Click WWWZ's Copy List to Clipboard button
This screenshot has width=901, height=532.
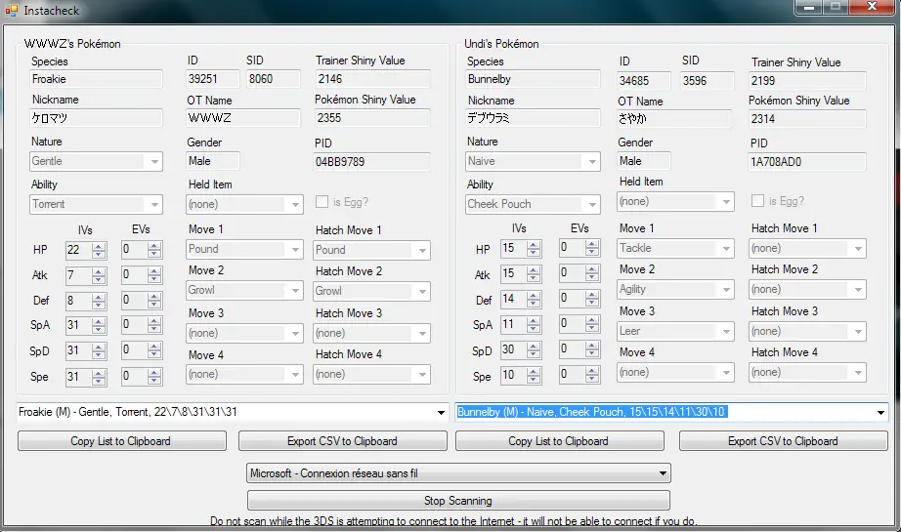click(122, 441)
